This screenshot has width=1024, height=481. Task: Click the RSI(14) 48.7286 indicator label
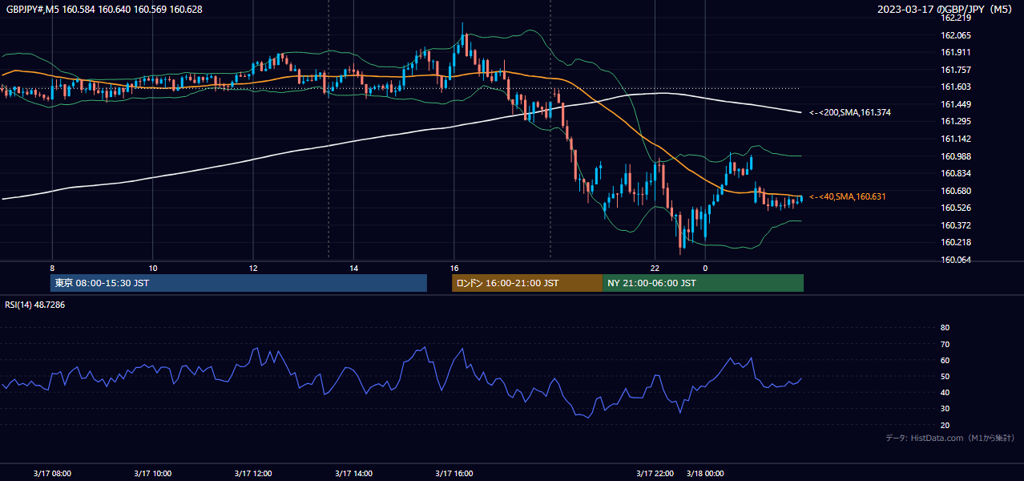point(35,305)
